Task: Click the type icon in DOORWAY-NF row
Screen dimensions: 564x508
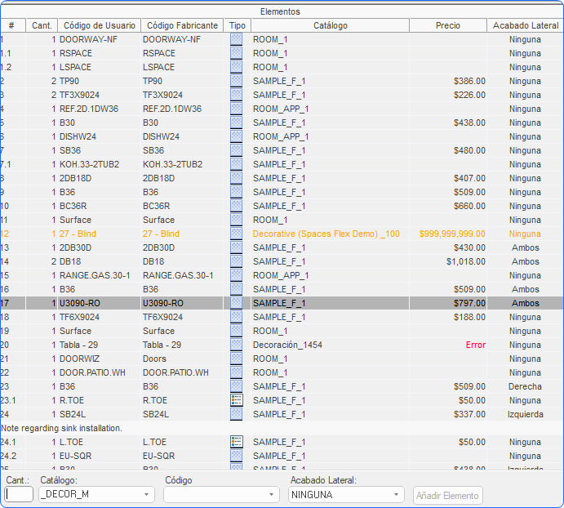Action: (236, 39)
